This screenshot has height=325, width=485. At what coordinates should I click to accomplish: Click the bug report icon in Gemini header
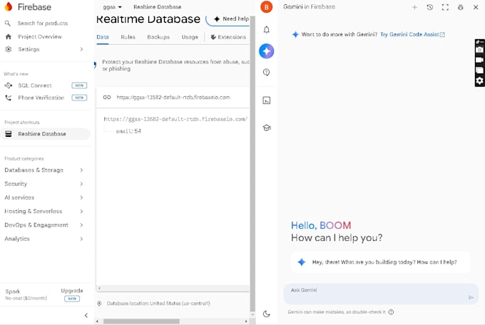(x=460, y=7)
